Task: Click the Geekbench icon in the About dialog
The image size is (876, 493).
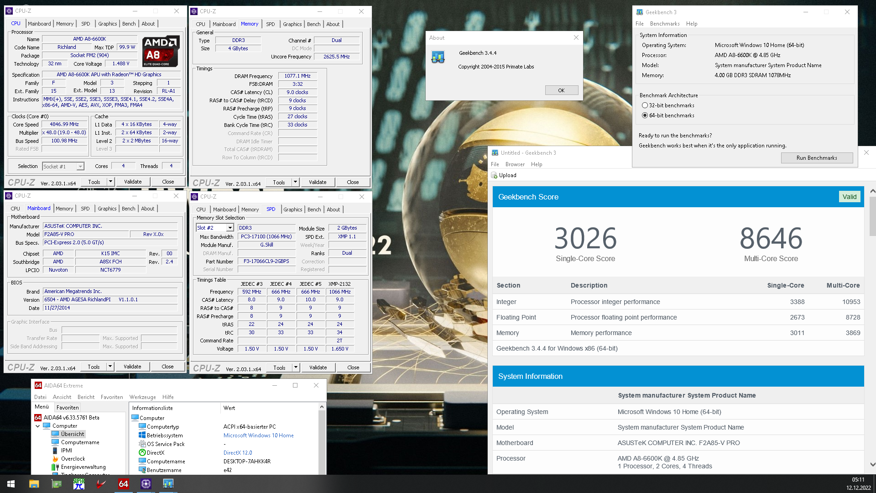Action: pos(438,57)
